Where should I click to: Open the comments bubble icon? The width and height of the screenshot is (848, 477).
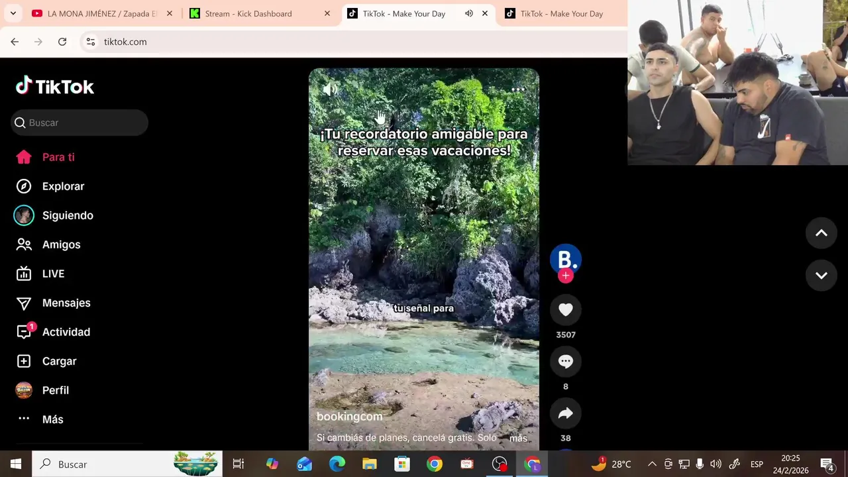coord(565,361)
